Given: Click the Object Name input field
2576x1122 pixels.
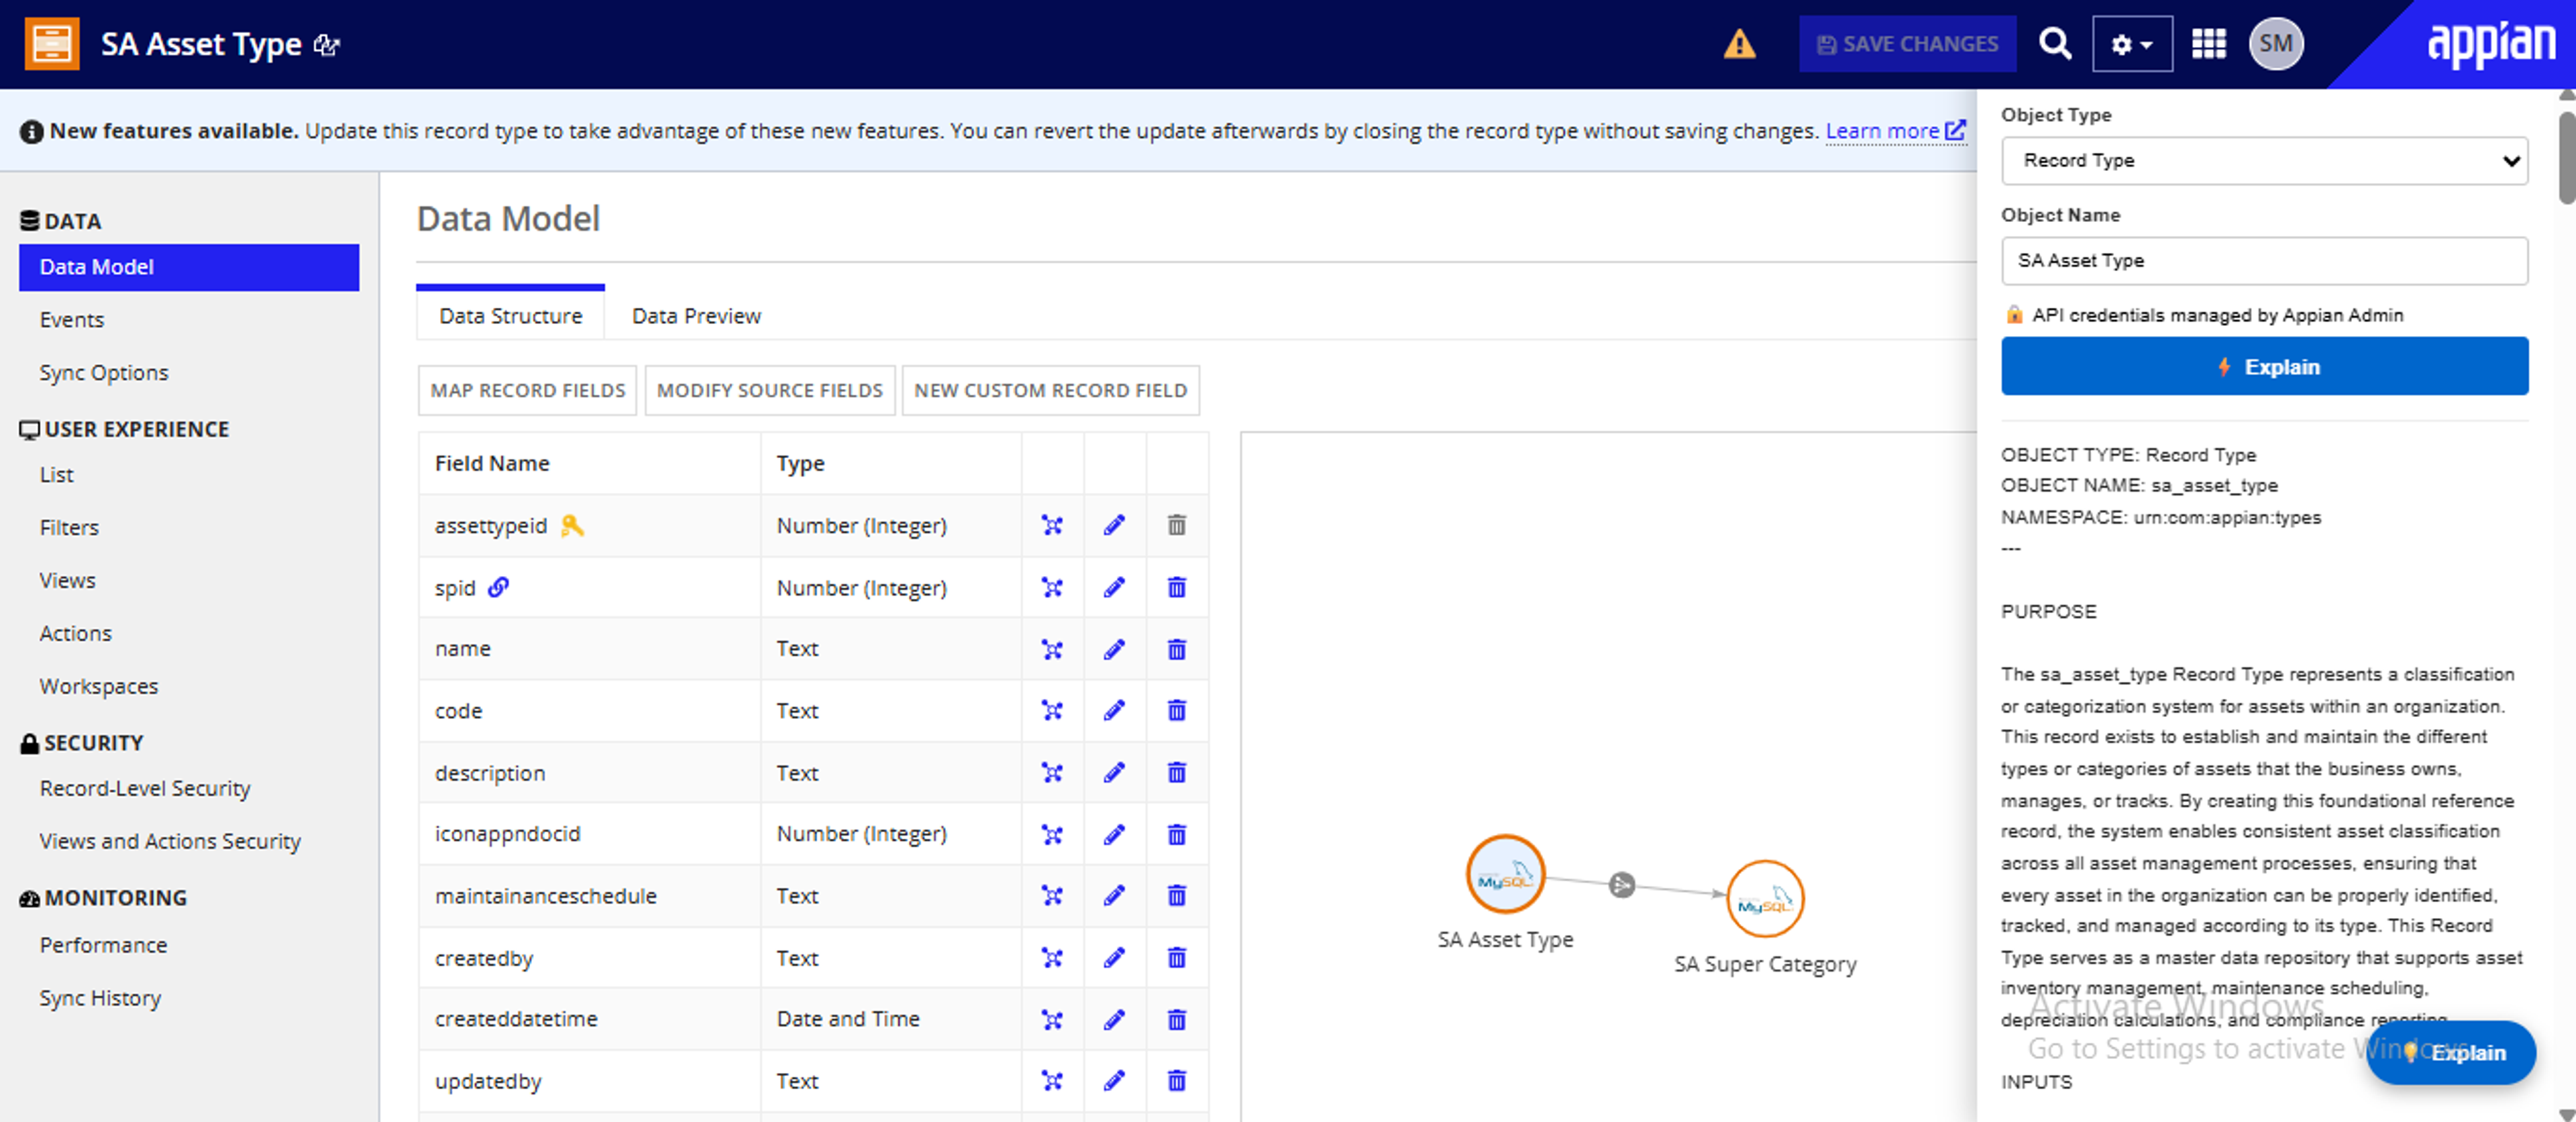Looking at the screenshot, I should pyautogui.click(x=2264, y=261).
